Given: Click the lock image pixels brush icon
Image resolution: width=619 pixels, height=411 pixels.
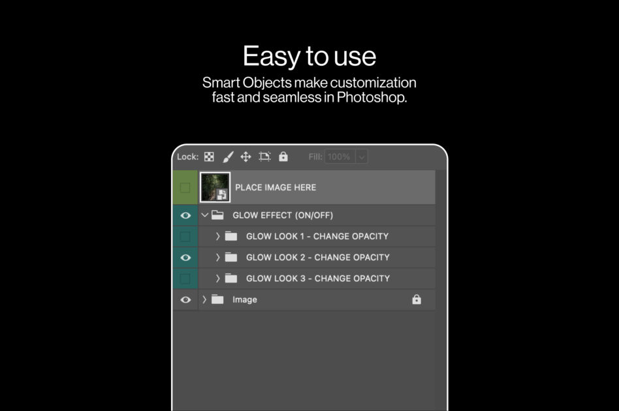Looking at the screenshot, I should click(x=228, y=157).
